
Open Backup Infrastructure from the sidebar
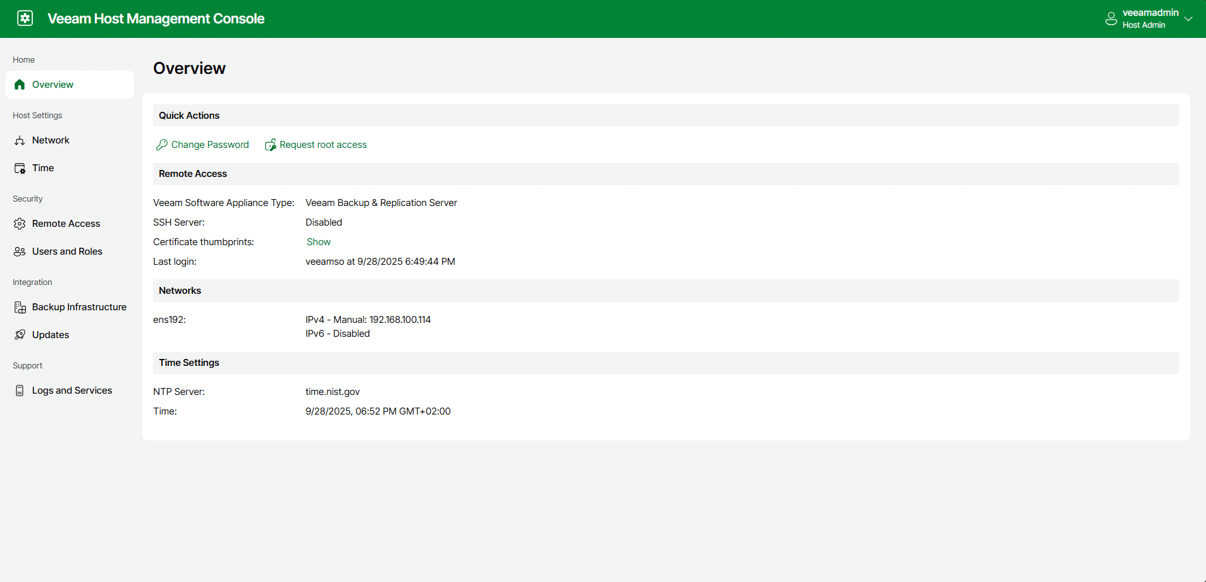coord(79,307)
